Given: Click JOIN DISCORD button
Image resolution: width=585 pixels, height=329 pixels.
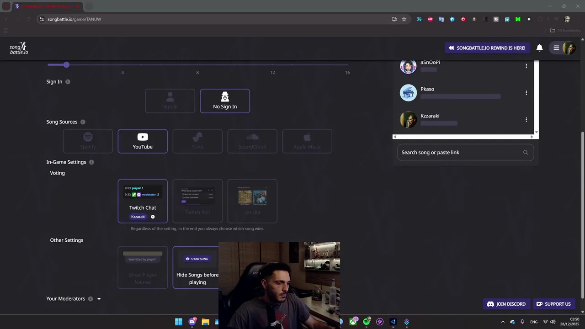Looking at the screenshot, I should pos(506,304).
